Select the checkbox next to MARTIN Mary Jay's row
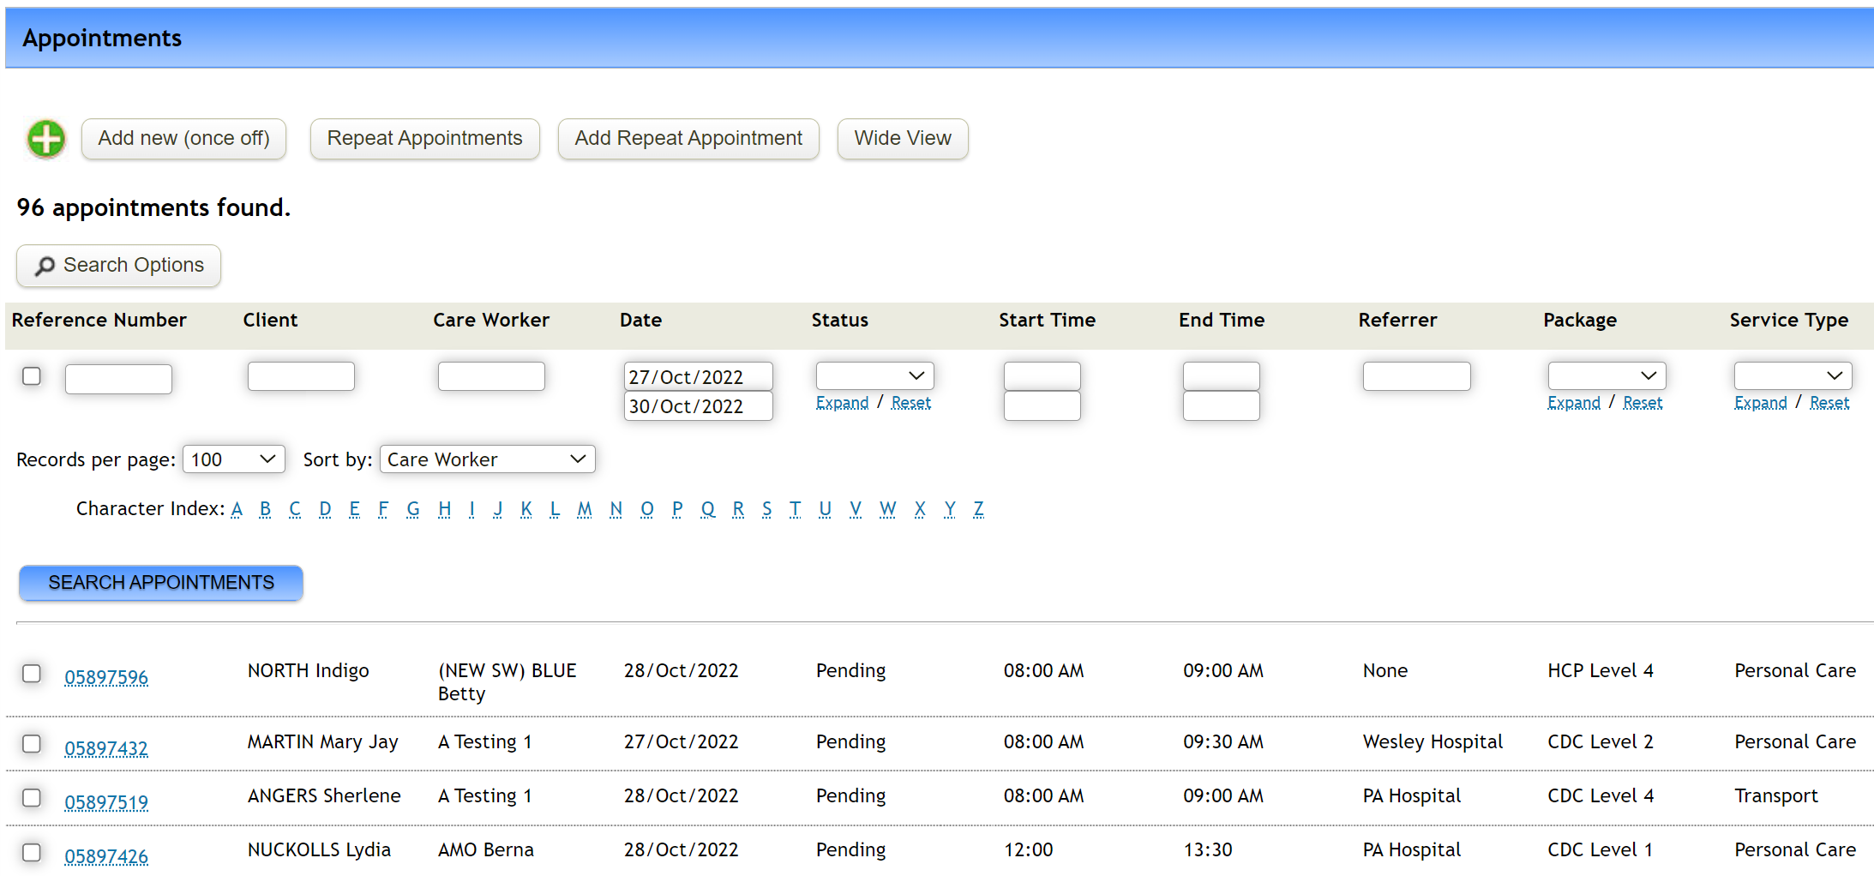This screenshot has width=1874, height=876. [x=32, y=745]
